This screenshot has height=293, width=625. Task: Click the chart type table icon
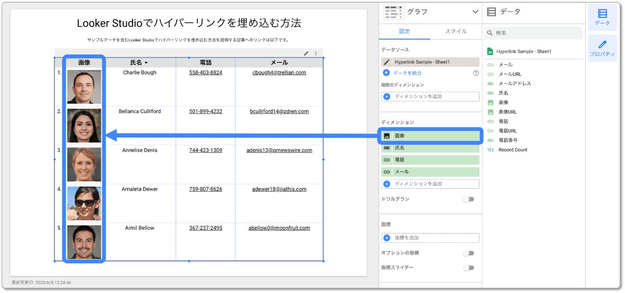coord(393,12)
